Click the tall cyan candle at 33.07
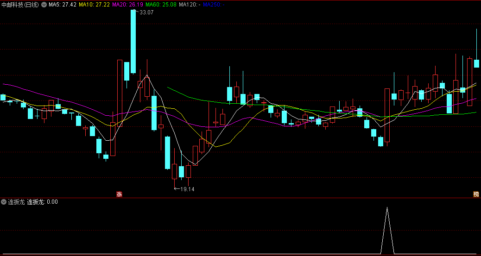Viewport: 481px width, 256px height. pyautogui.click(x=133, y=41)
